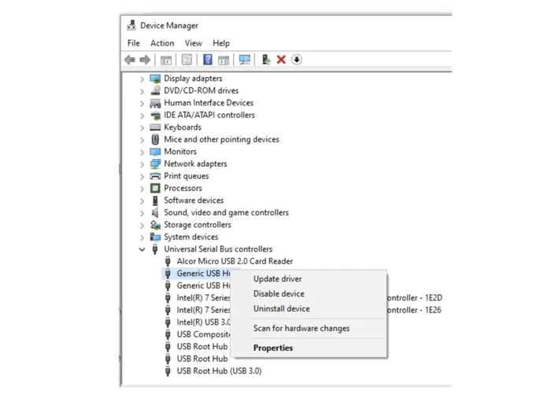Collapse Universal Serial Bus controllers
Screen dimensions: 551x398
(x=142, y=249)
